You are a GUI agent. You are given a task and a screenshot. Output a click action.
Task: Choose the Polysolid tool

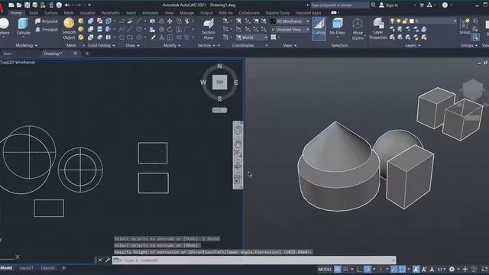[47, 21]
